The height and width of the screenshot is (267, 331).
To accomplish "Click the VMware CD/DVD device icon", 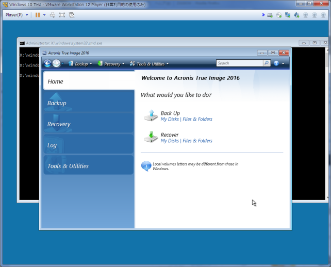I will 279,15.
